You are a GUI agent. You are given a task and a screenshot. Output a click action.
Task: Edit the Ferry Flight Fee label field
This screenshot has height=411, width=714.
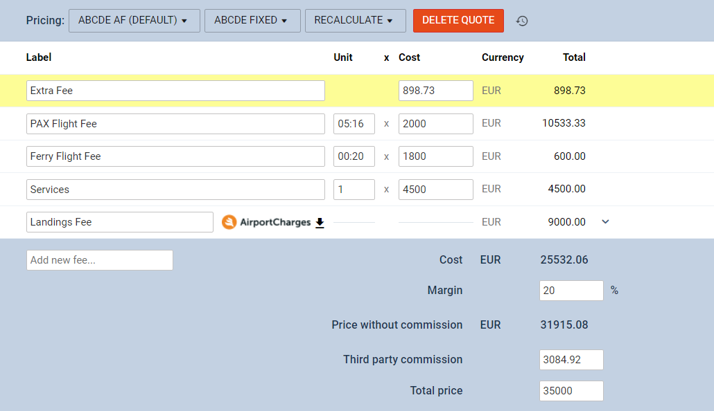coord(175,156)
